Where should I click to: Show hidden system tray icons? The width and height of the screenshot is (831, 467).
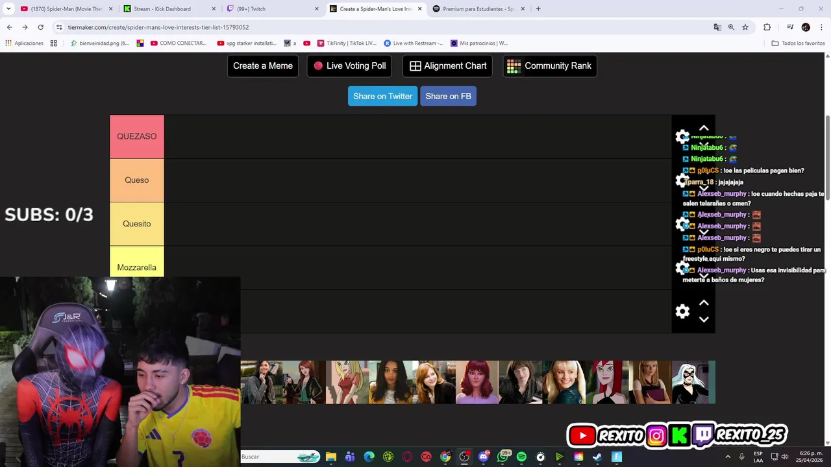point(727,457)
